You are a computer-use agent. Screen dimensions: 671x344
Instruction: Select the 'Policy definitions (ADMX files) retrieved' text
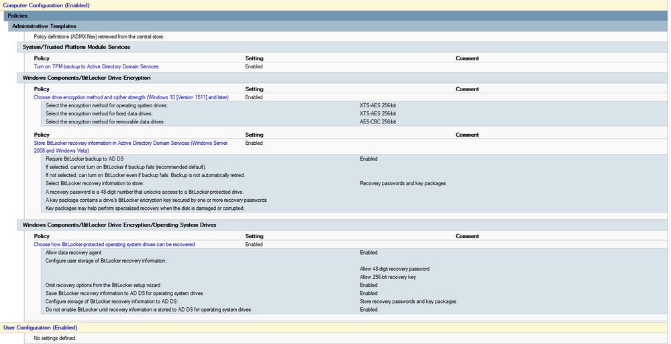[99, 37]
